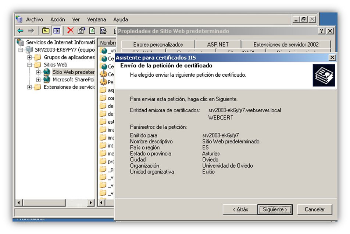Select Sitios Web tree item

pos(56,65)
